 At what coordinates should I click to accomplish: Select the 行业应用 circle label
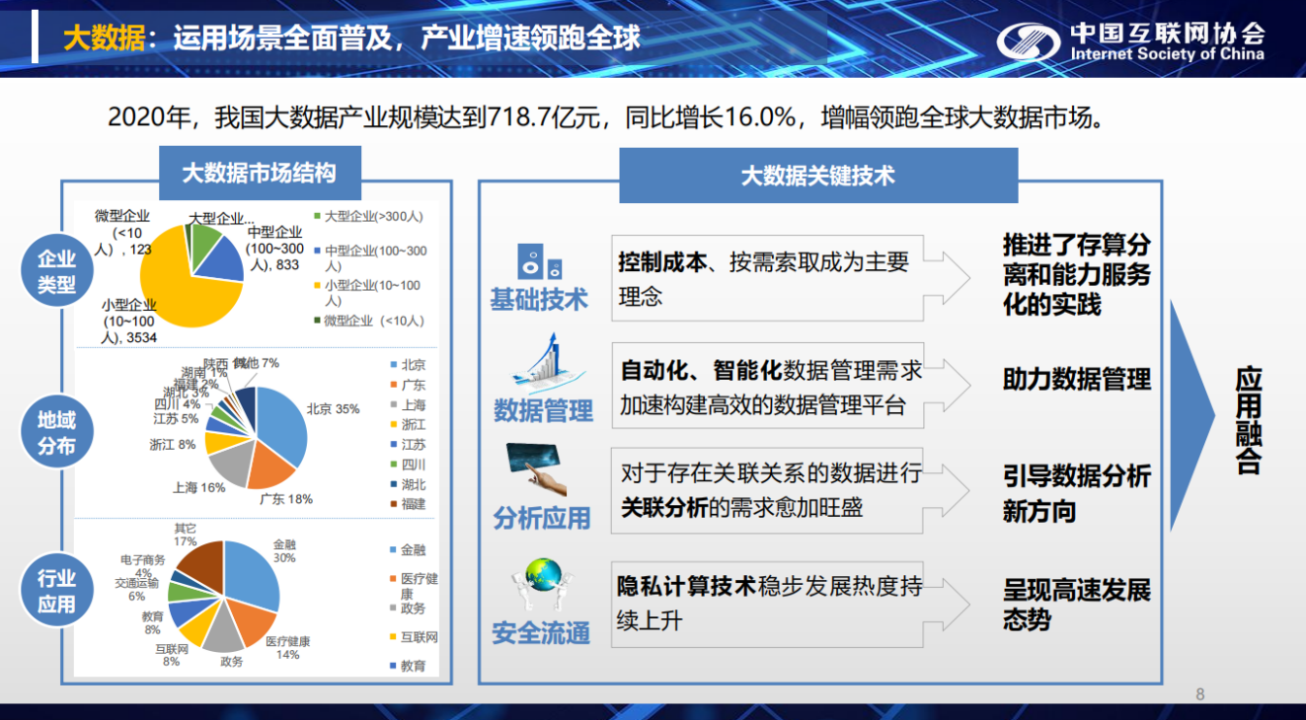56,592
